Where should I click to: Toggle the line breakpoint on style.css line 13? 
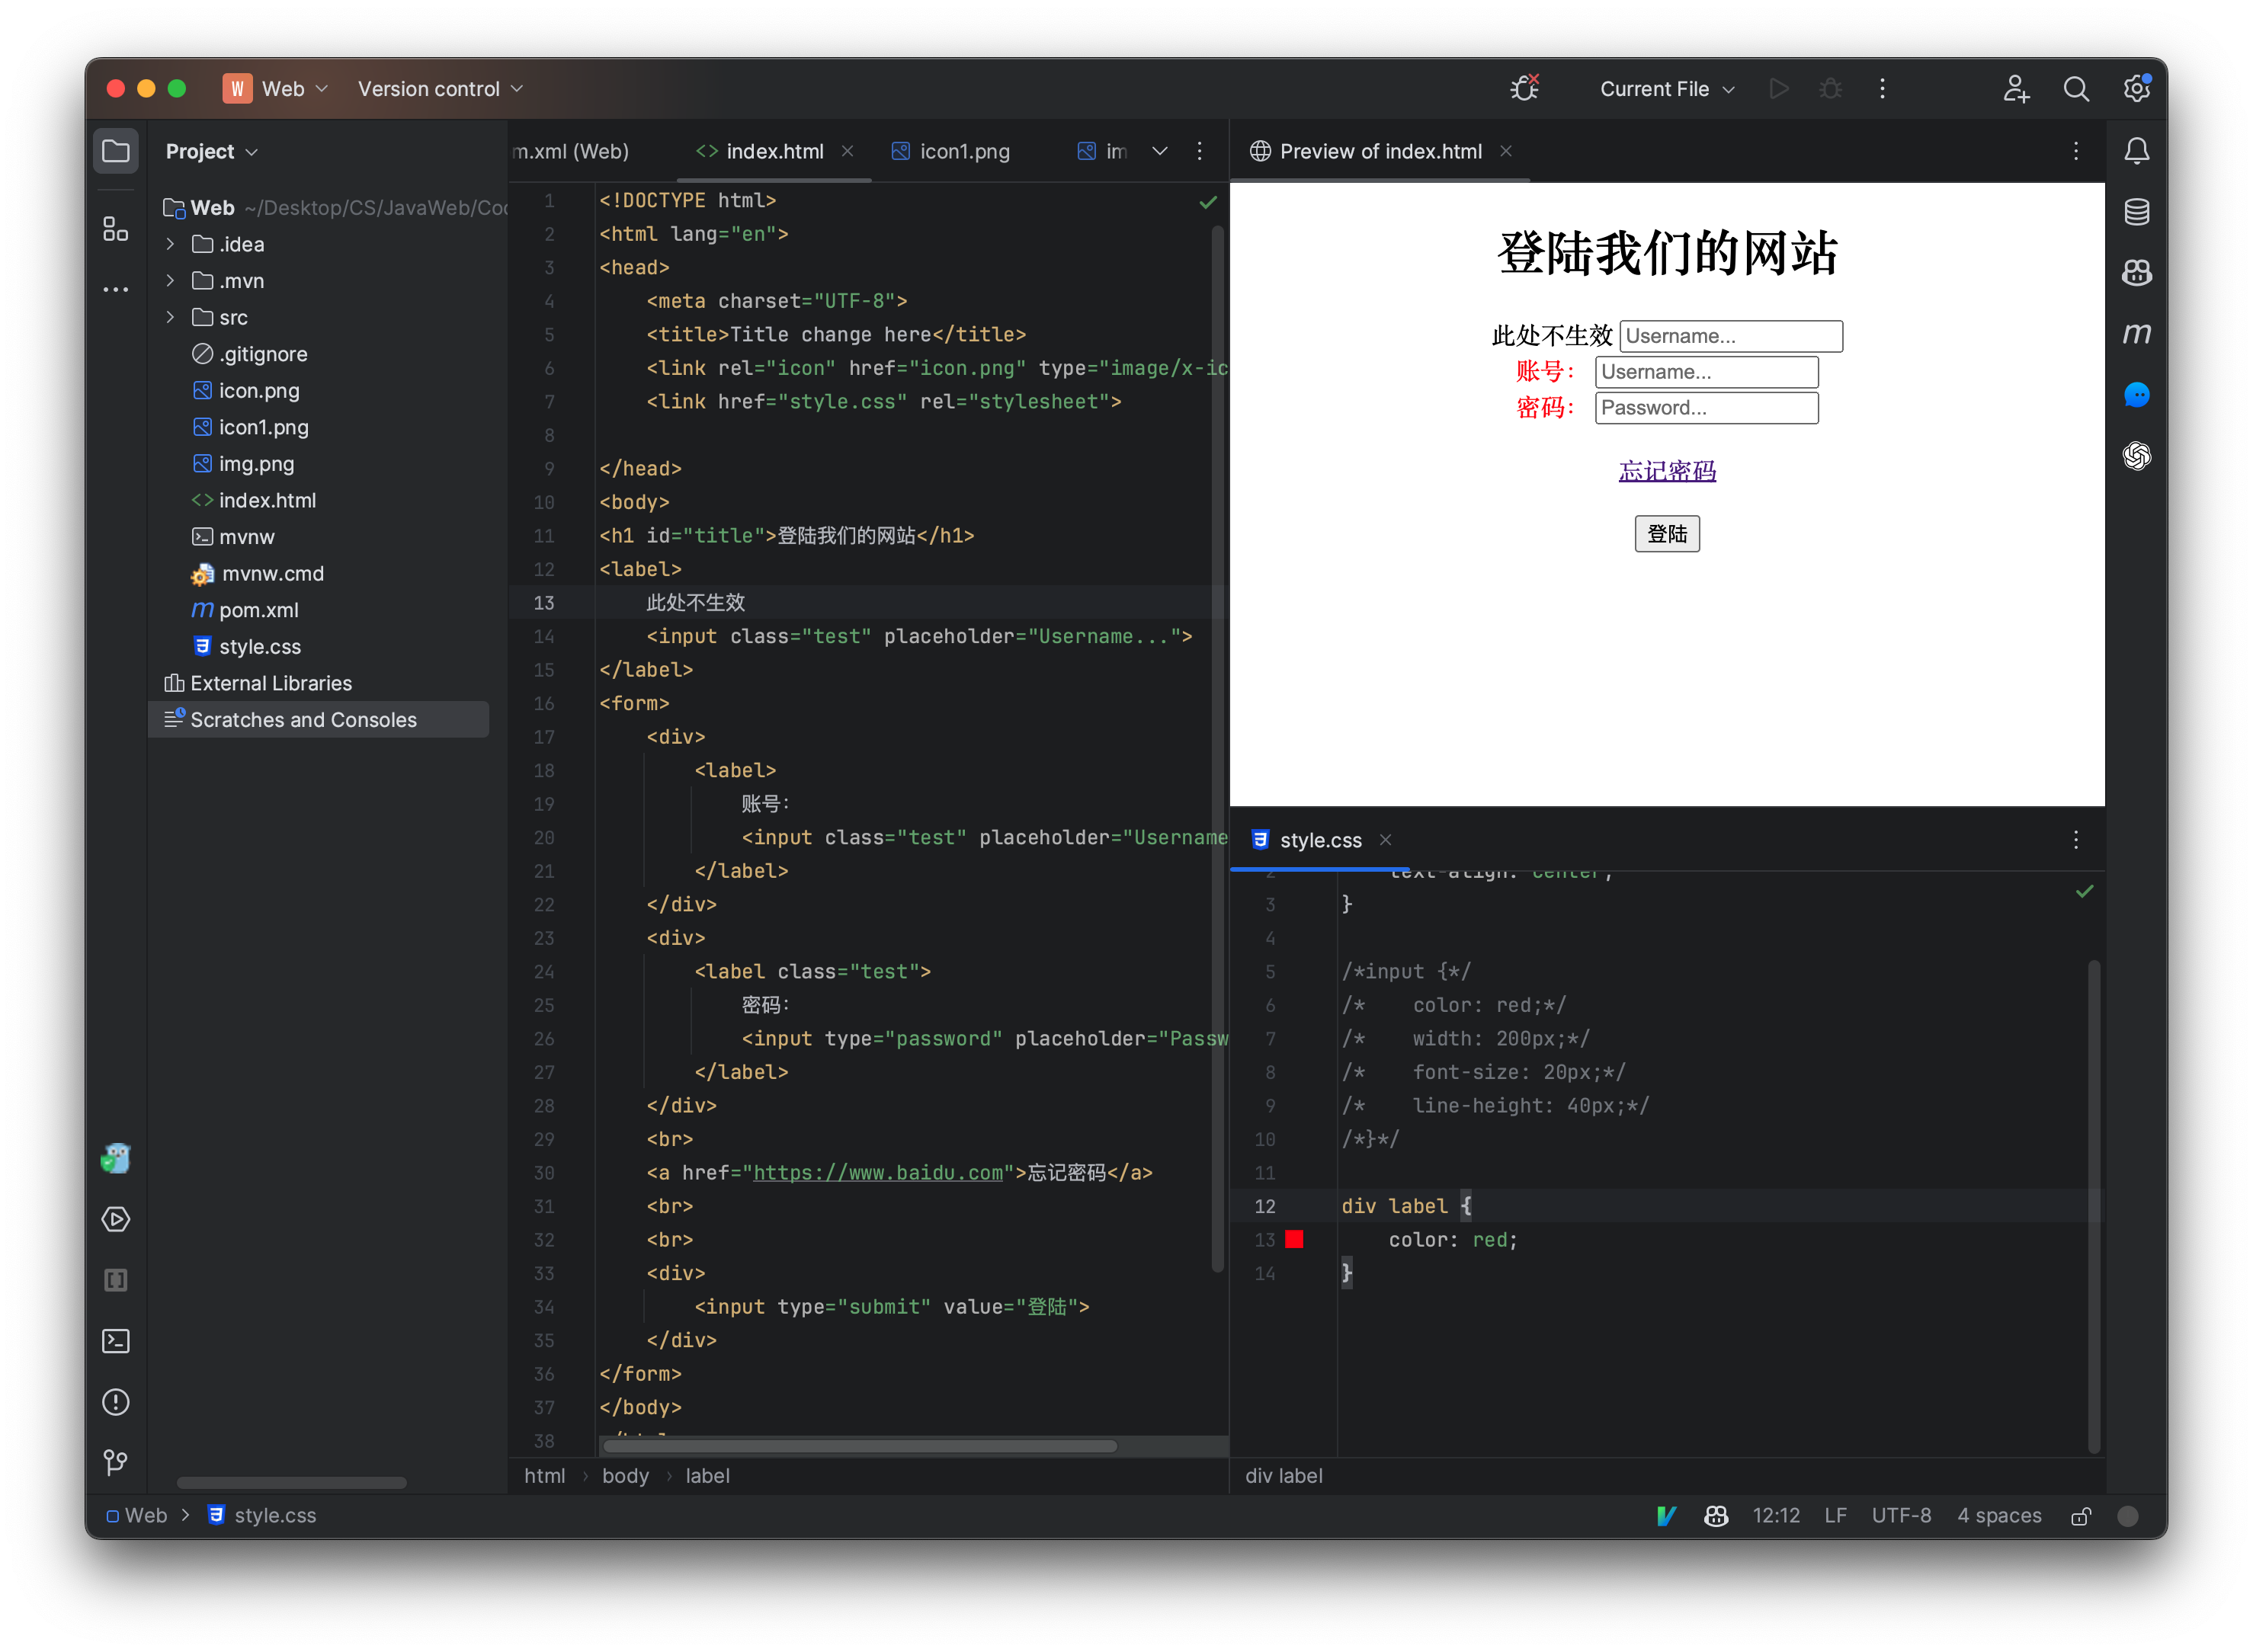pos(1294,1240)
